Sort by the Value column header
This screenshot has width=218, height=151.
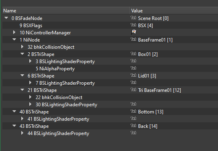click(174, 11)
